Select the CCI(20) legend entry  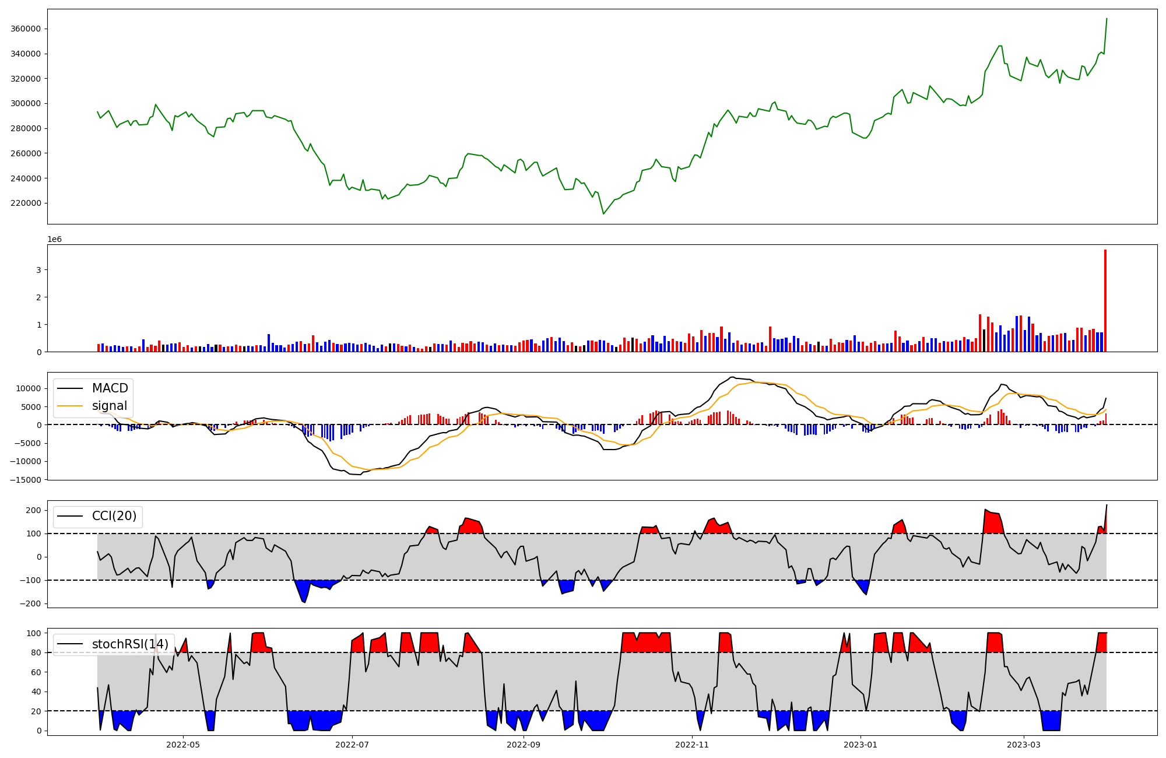114,516
